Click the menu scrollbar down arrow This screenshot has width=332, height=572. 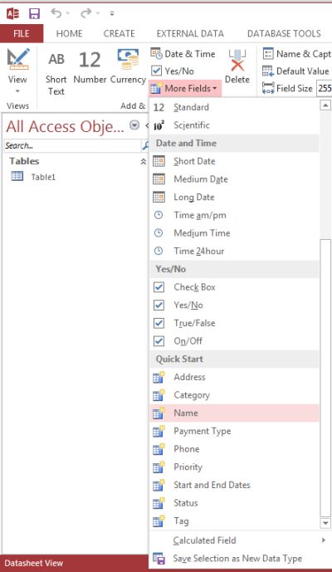pyautogui.click(x=325, y=523)
